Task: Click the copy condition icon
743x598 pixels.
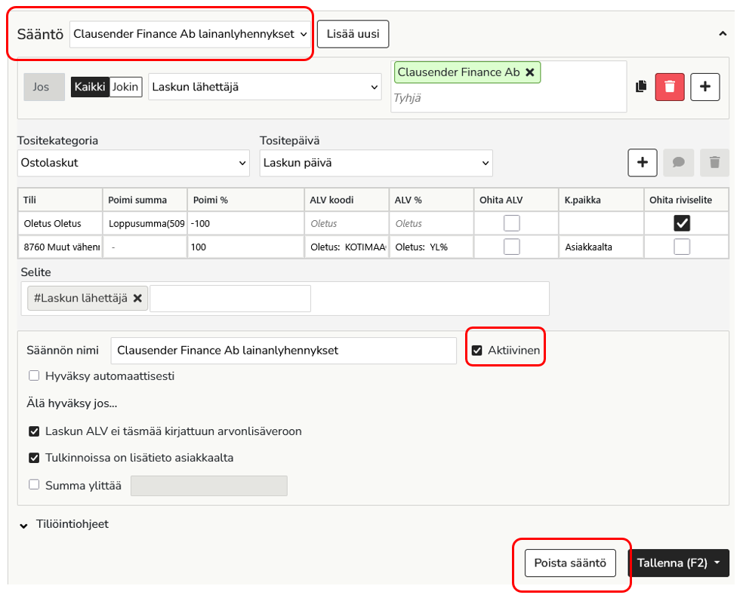Action: [x=640, y=87]
